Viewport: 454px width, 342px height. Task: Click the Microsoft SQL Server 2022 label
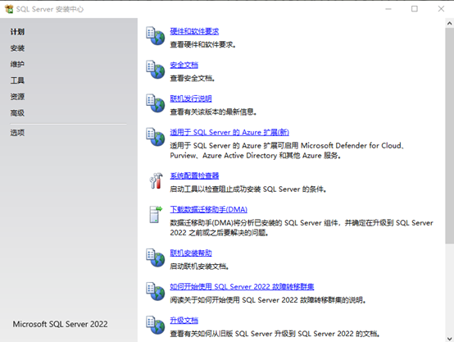click(60, 324)
